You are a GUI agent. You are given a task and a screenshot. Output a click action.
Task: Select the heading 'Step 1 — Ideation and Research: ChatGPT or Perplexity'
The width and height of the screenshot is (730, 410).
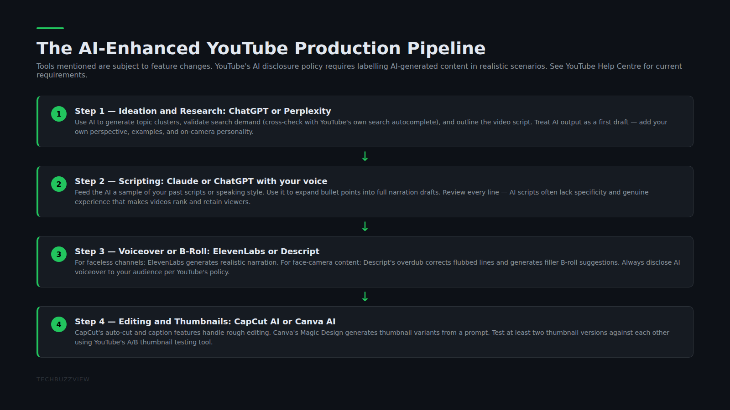[203, 111]
